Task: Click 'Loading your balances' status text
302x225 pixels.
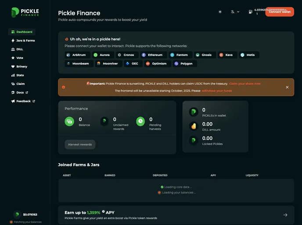Action: [179, 192]
